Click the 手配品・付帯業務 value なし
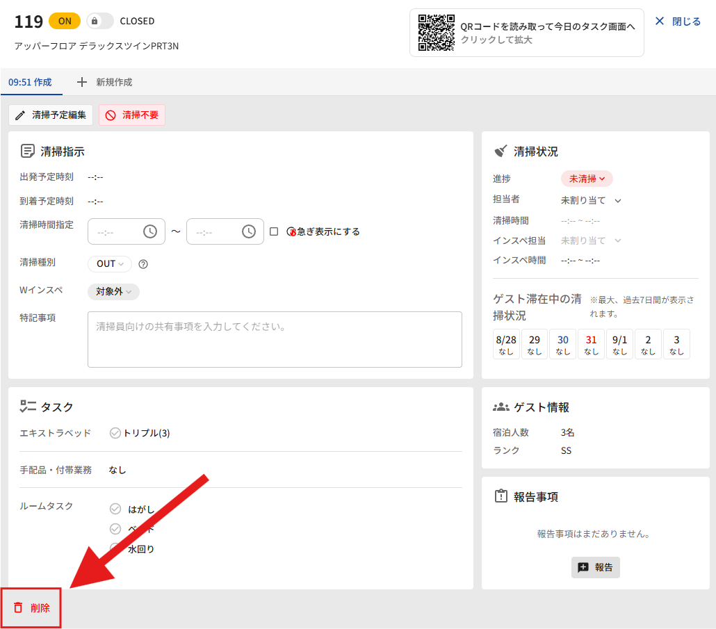 (117, 470)
